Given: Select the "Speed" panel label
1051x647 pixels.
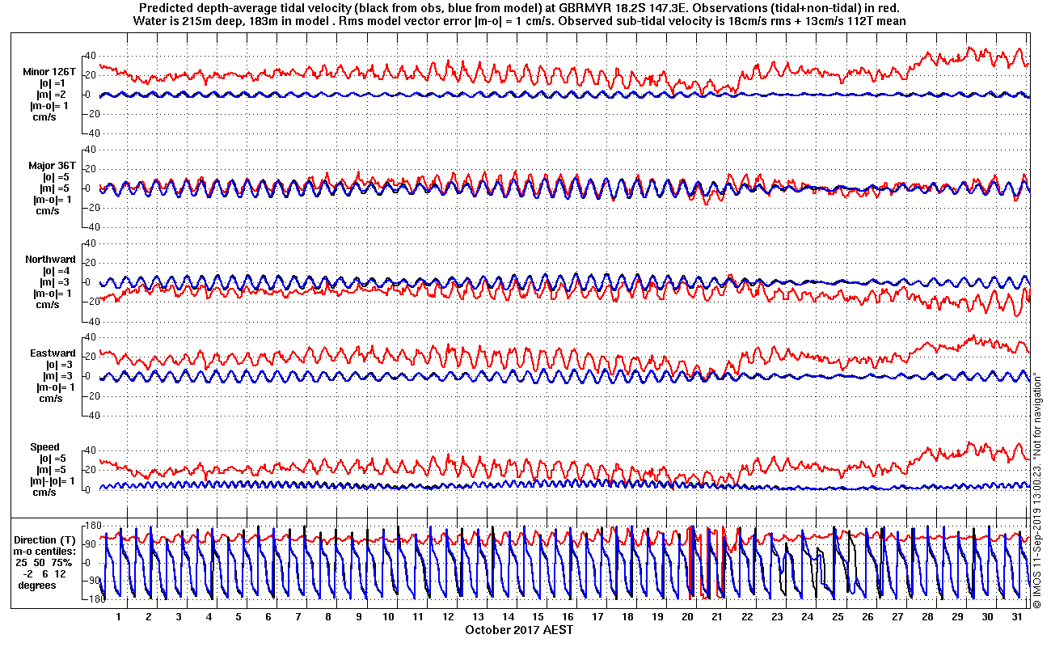Looking at the screenshot, I should 45,447.
